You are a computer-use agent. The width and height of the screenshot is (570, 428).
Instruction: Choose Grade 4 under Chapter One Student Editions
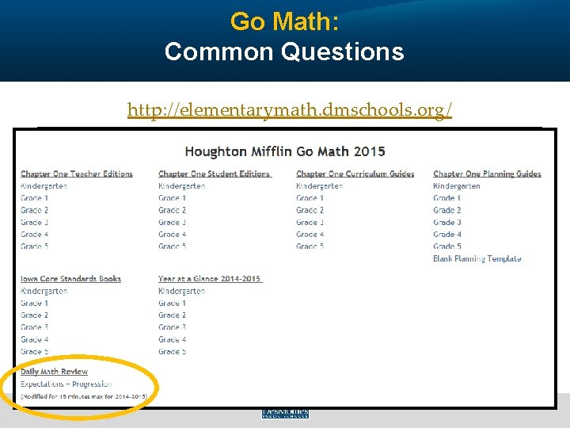173,234
